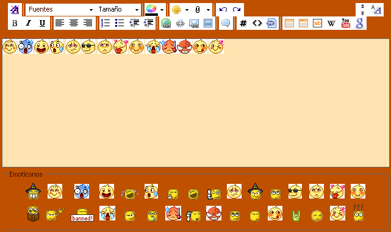Screen dimensions: 391x232
Task: Insert the second witch hat frowning emoticon
Action: pos(255,191)
